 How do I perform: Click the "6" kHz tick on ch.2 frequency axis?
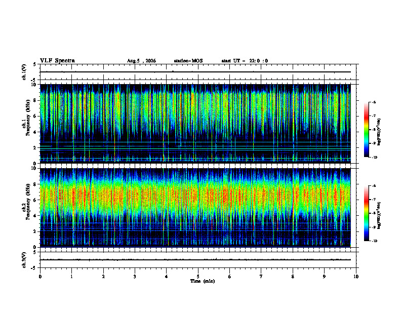[x=35, y=200]
